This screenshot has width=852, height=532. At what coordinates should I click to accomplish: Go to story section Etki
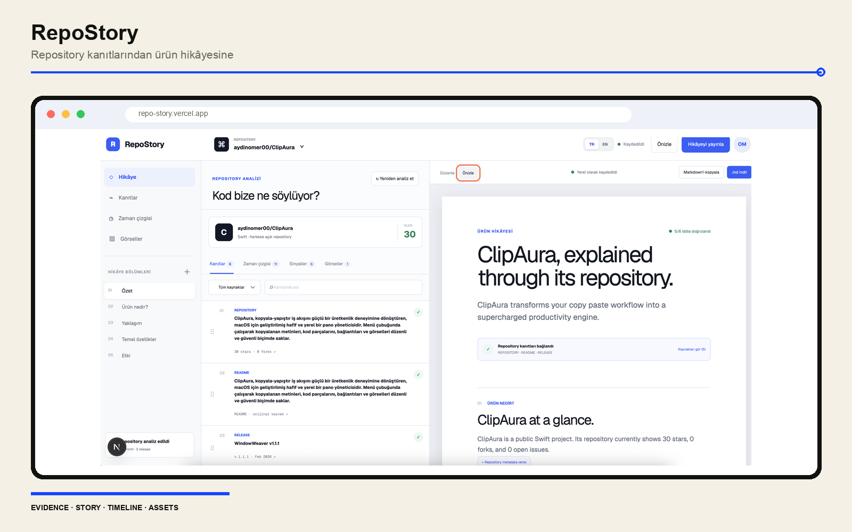(150, 356)
